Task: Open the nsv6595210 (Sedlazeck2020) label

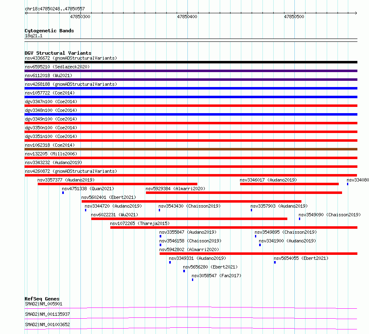Action: (x=57, y=67)
